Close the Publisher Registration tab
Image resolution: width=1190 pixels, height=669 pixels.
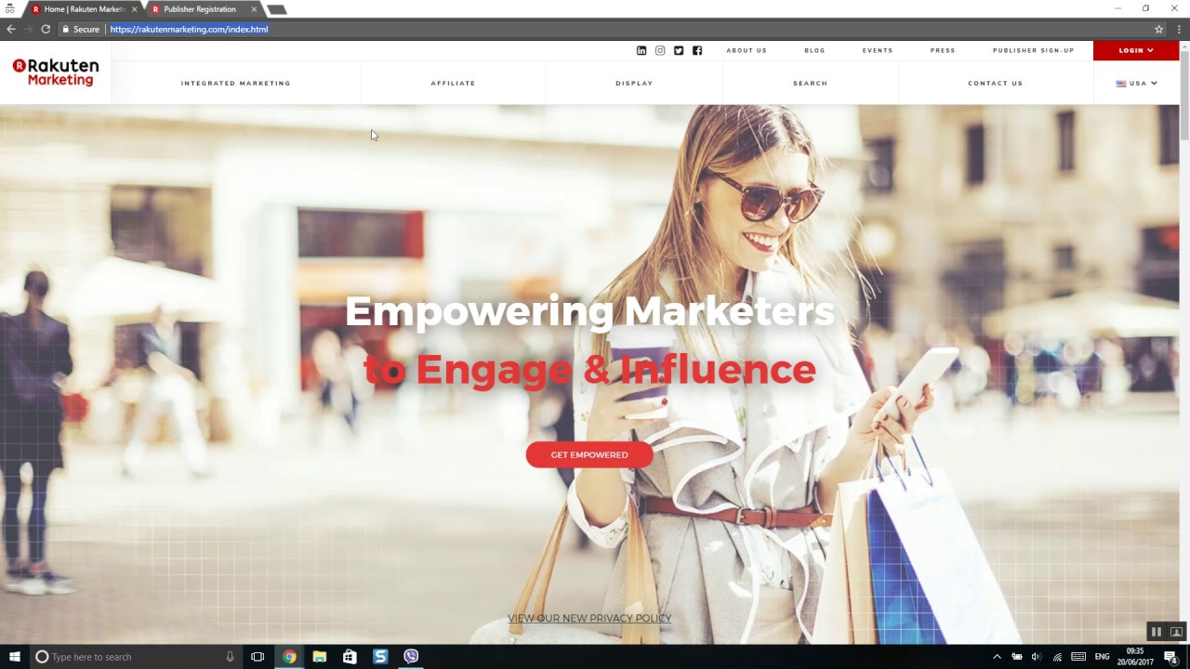(x=254, y=9)
